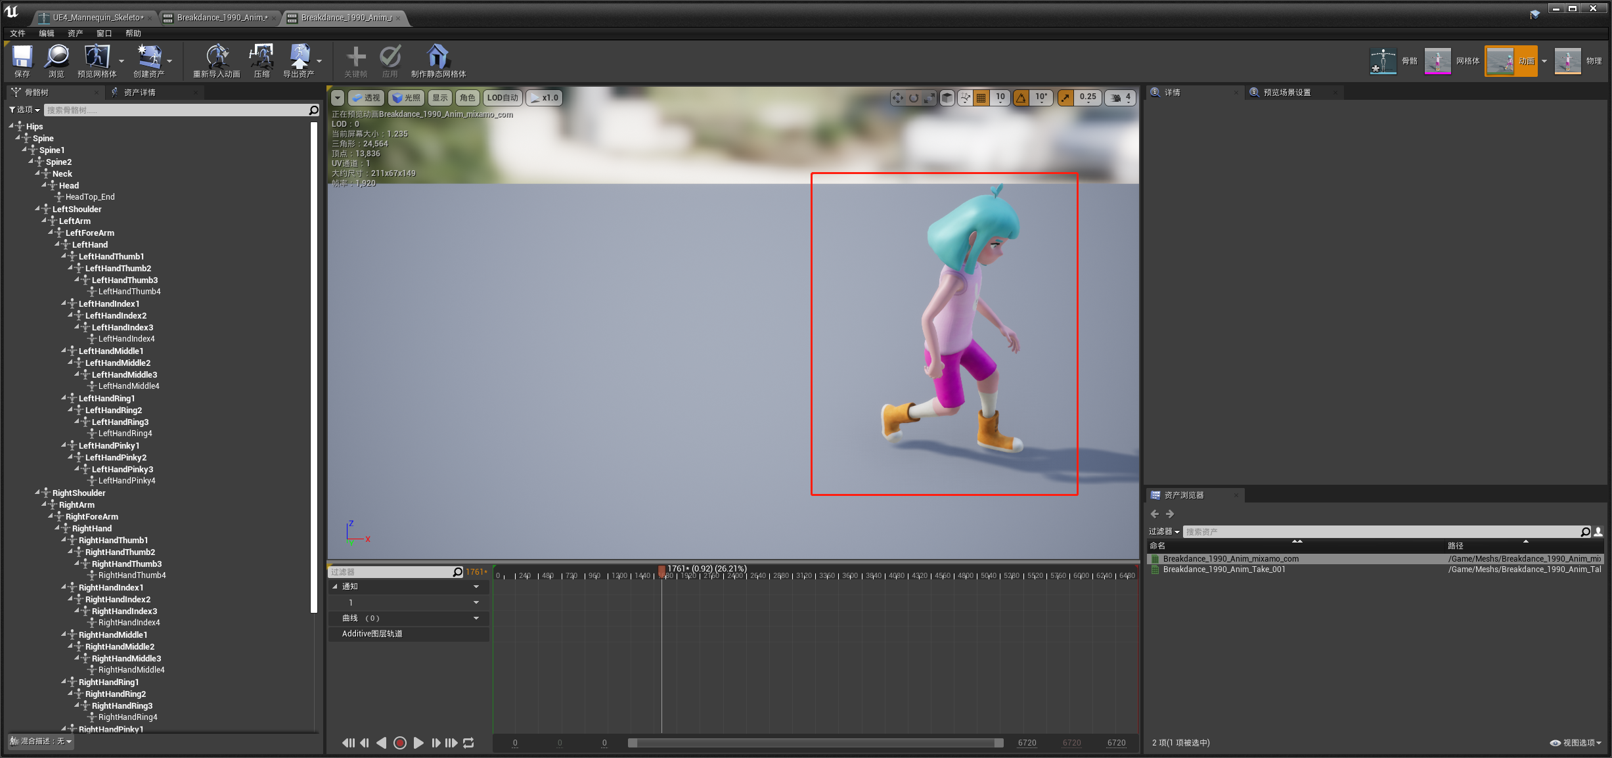Open camera speed dropdown showing 4
Image resolution: width=1612 pixels, height=758 pixels.
click(x=1121, y=98)
